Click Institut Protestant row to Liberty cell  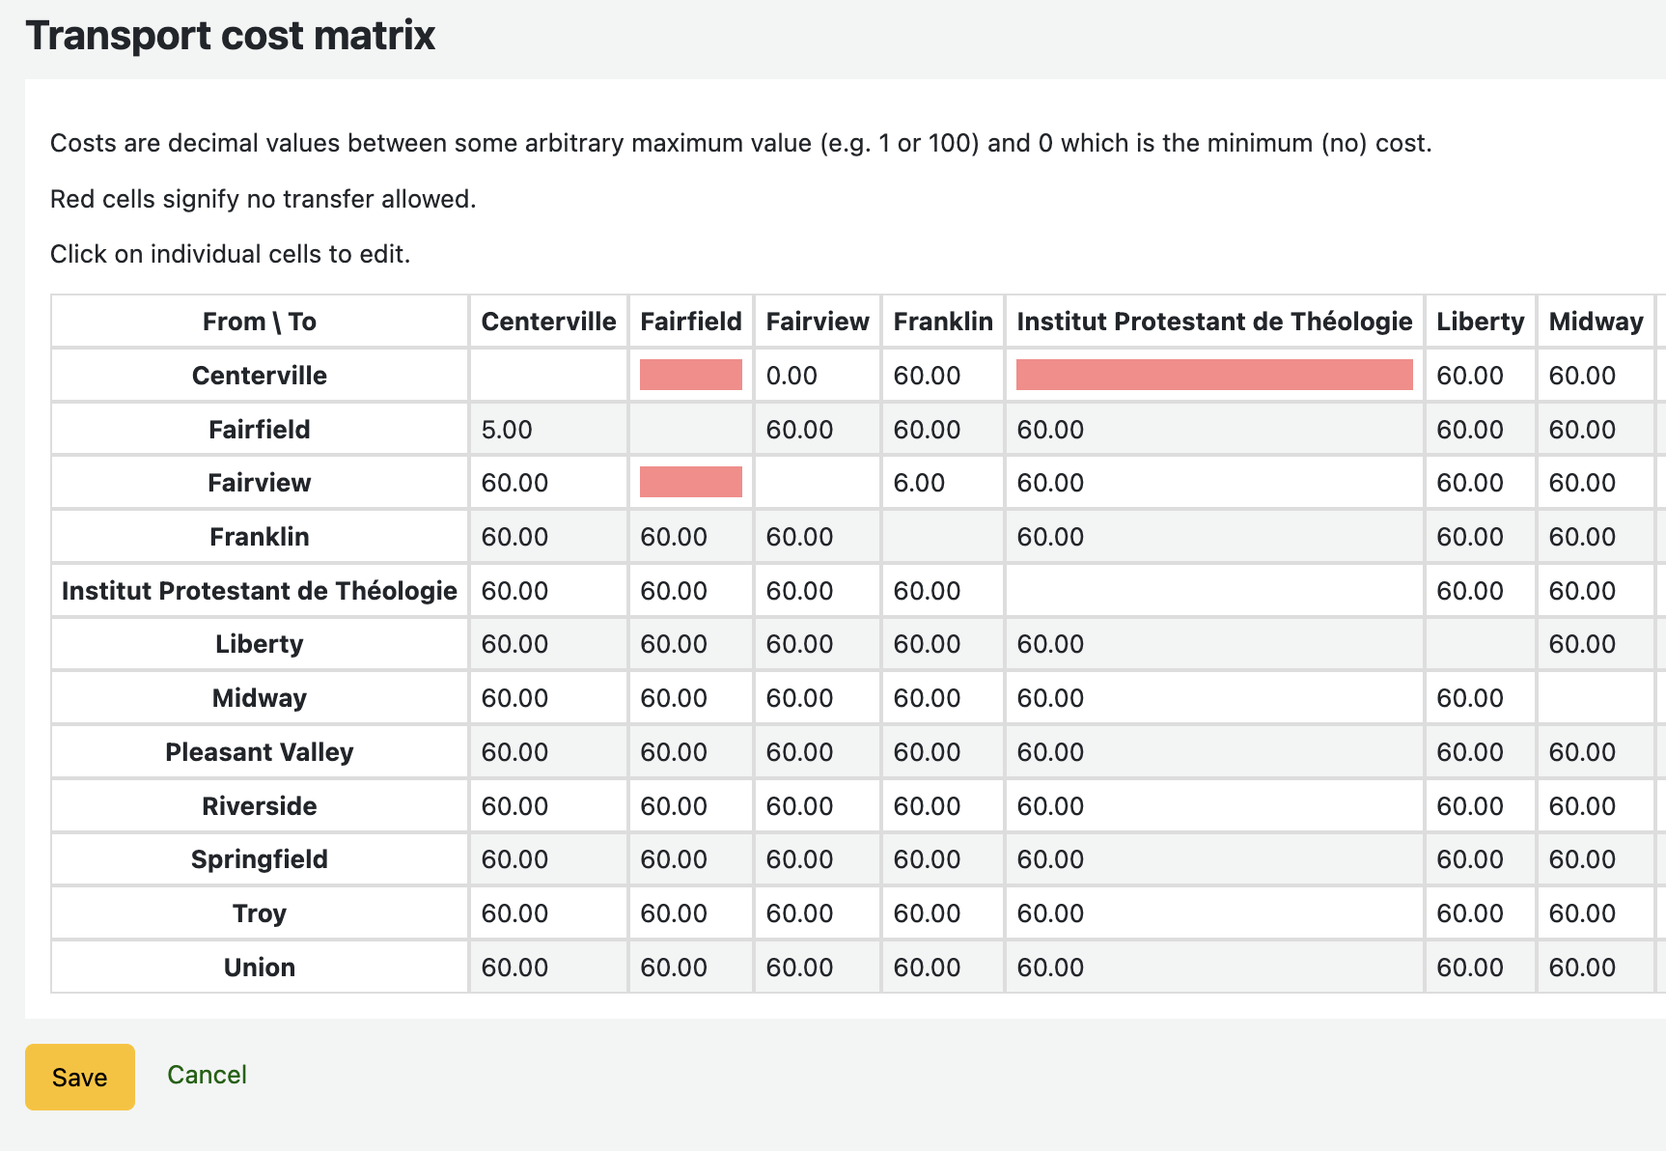pyautogui.click(x=1479, y=591)
